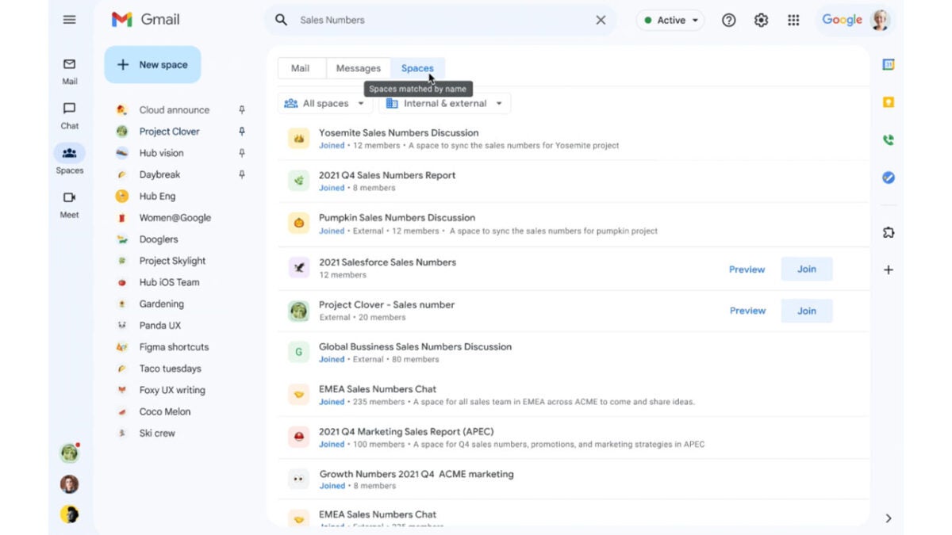
Task: Open the contact avatar with red notification dot
Action: [x=70, y=453]
